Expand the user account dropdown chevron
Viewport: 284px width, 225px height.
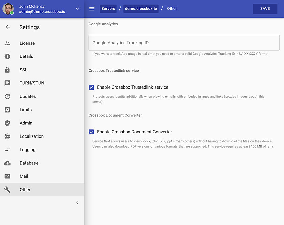[77, 9]
